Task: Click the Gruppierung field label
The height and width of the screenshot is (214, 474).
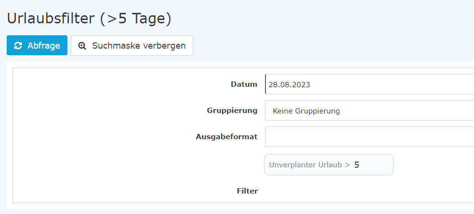Action: pyautogui.click(x=232, y=111)
